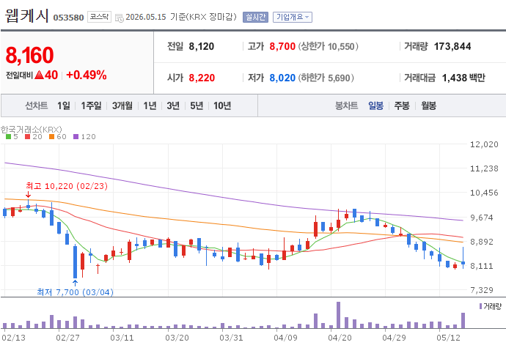Show the 3년 line chart
506x345 pixels.
[173, 105]
